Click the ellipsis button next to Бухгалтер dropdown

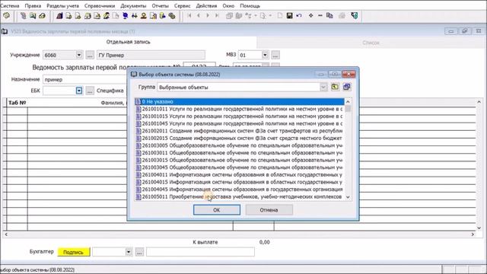pyautogui.click(x=139, y=252)
